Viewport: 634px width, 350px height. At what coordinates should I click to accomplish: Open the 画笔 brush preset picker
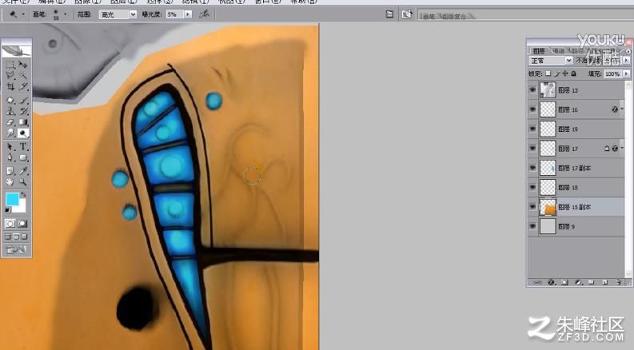[65, 14]
